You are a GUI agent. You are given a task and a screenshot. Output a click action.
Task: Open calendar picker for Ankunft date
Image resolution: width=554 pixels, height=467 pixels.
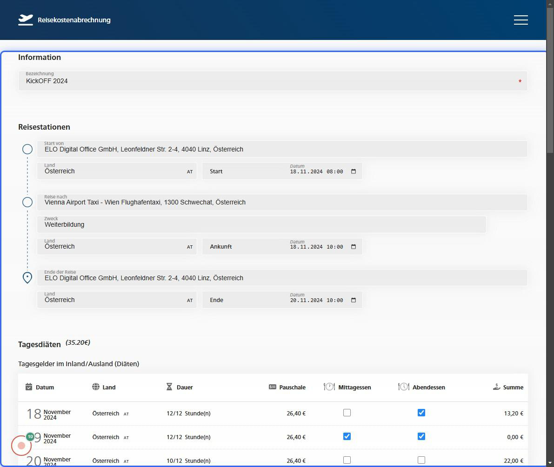tap(354, 247)
